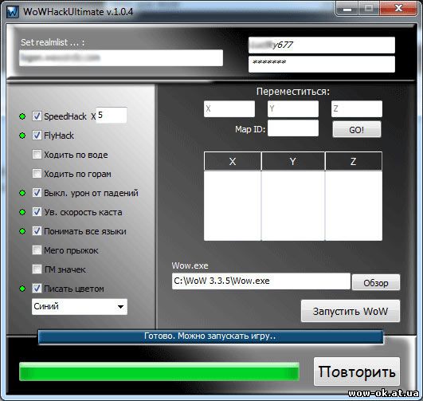Minimize the WoWHackUltimate window
Screen dimensions: 423x401
[x=347, y=9]
